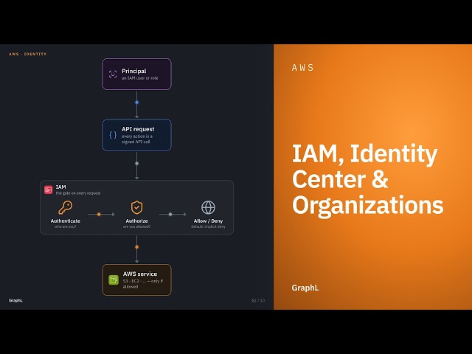Click the 'IAM' group heading
The image size is (472, 354).
click(60, 187)
